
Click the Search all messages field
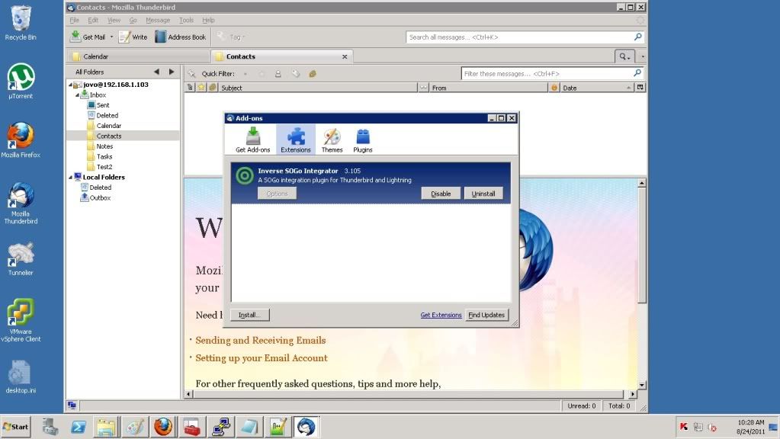click(518, 37)
